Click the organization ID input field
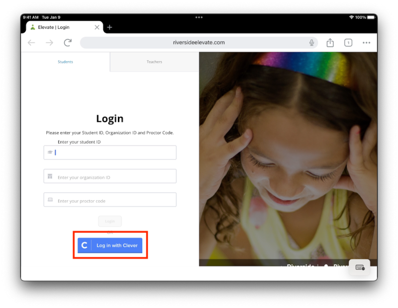The image size is (398, 308). (114, 176)
